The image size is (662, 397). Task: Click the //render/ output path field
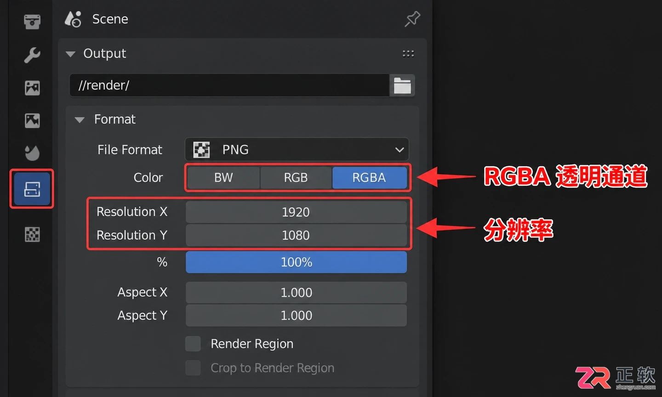229,85
